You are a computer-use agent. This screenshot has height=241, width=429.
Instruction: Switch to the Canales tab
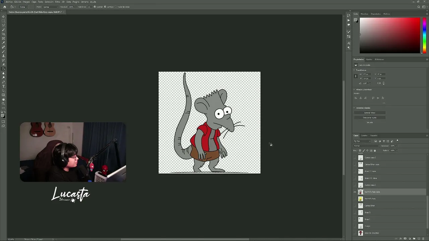364,136
